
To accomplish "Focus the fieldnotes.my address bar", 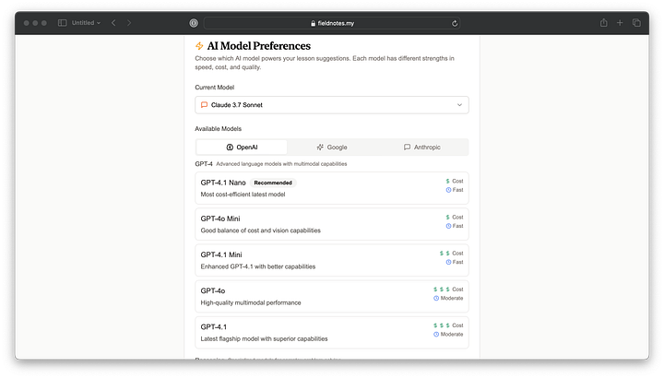I will coord(332,23).
